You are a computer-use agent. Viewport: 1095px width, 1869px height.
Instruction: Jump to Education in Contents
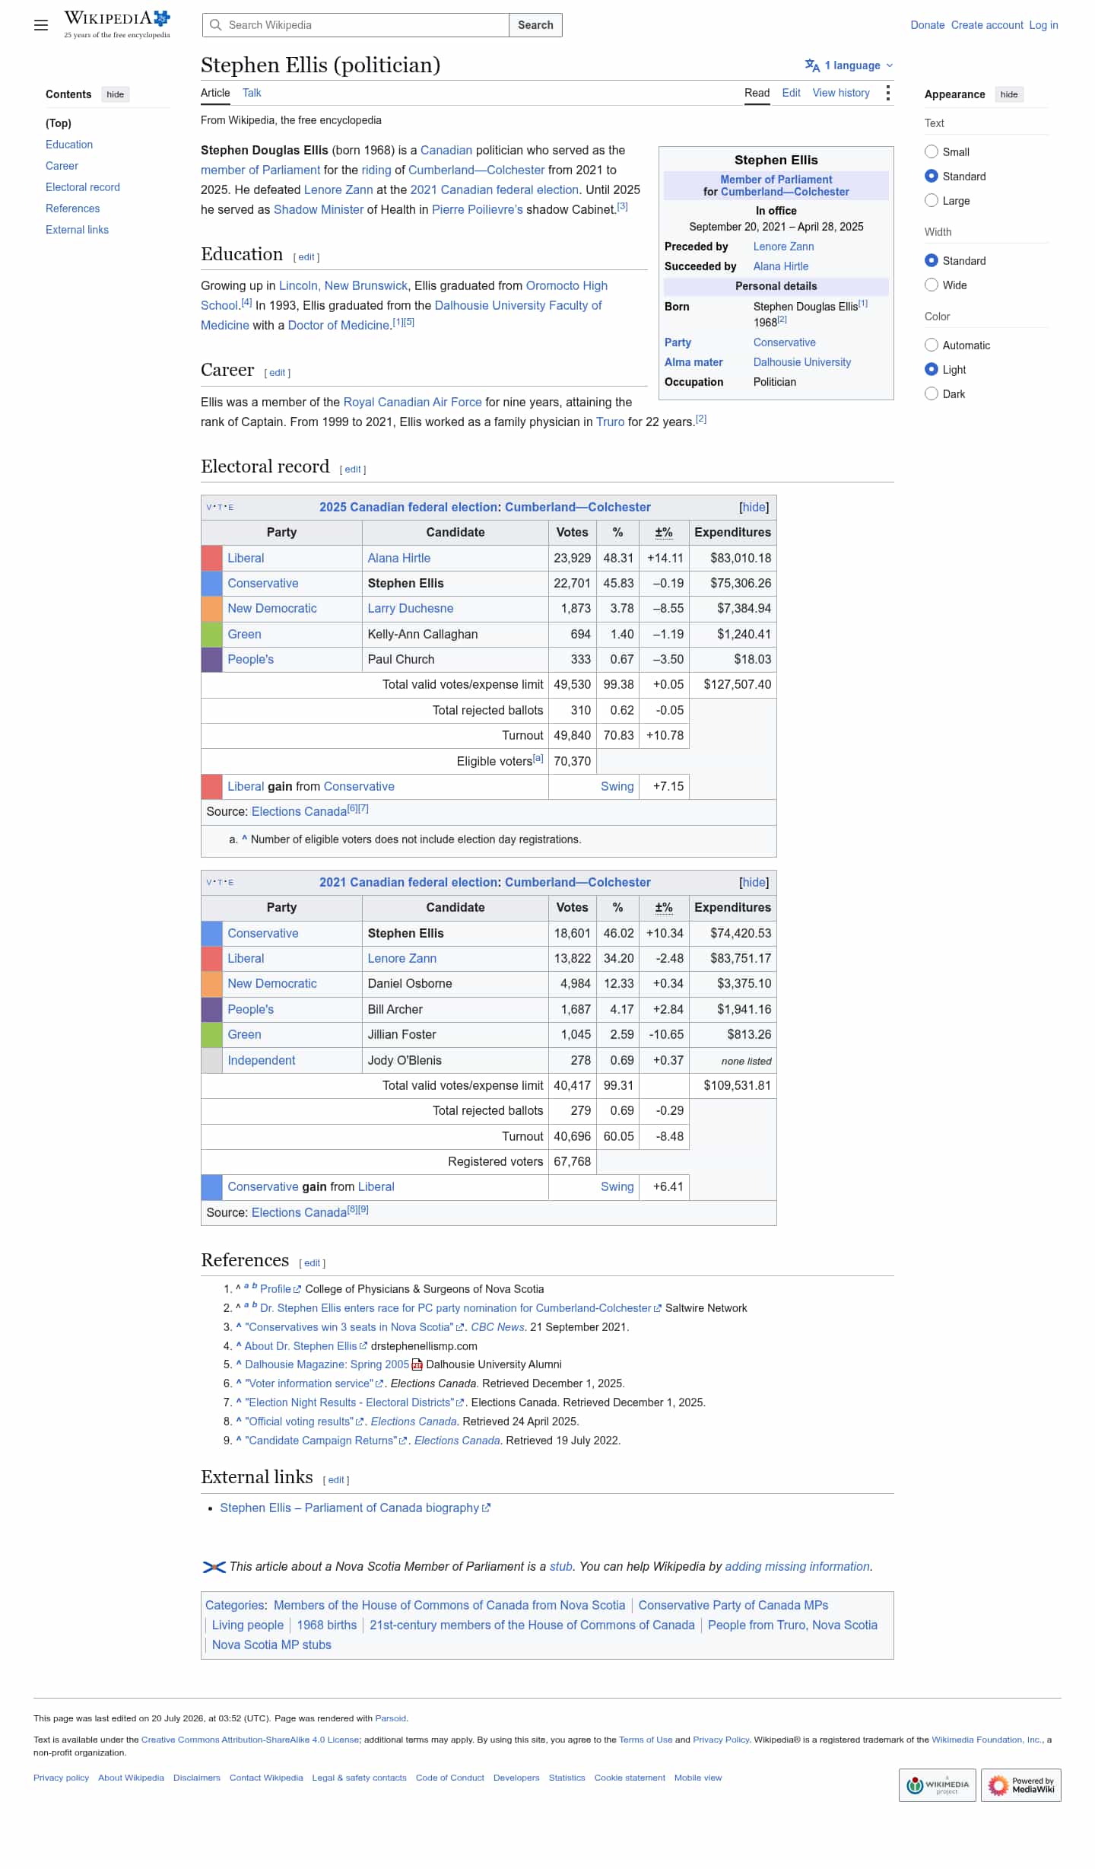pyautogui.click(x=69, y=145)
